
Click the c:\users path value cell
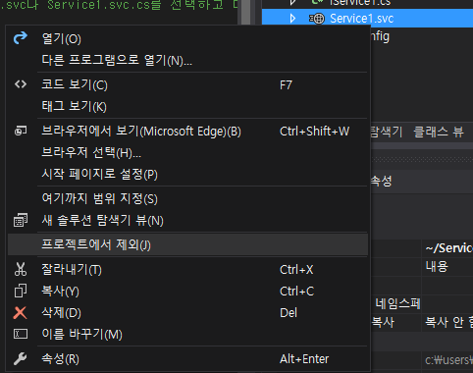[x=447, y=360]
